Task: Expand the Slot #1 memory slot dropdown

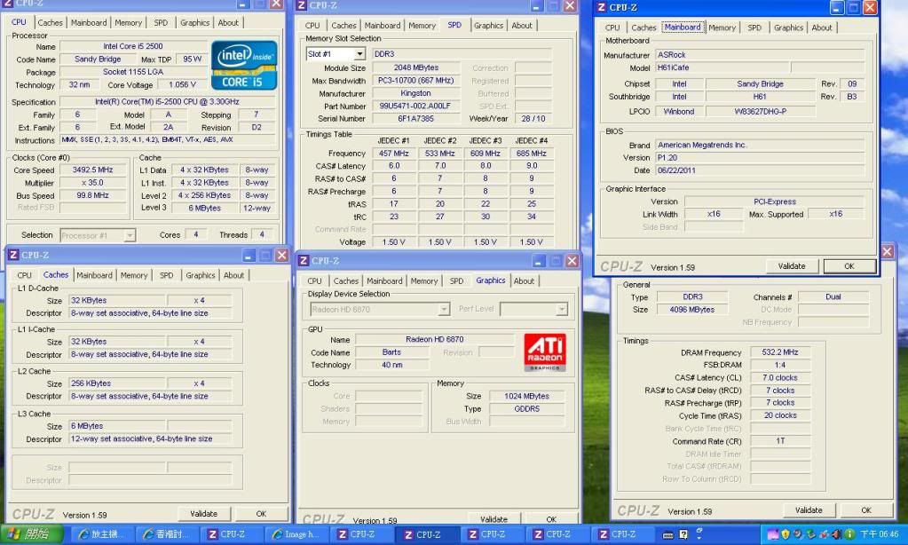Action: tap(359, 54)
